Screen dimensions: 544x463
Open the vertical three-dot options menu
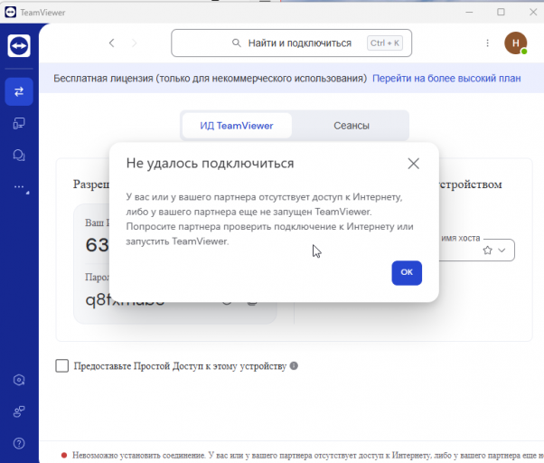tap(487, 43)
